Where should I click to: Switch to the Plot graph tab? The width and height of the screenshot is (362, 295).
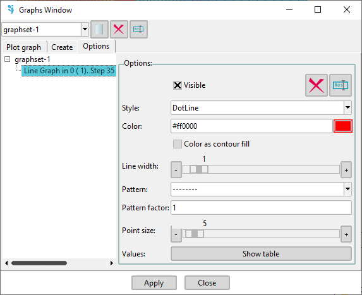[x=24, y=47]
